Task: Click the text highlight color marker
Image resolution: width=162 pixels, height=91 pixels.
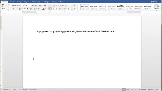Action: (x=39, y=9)
